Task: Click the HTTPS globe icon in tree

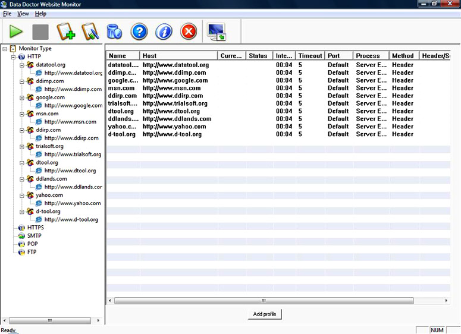Action: tap(21, 228)
